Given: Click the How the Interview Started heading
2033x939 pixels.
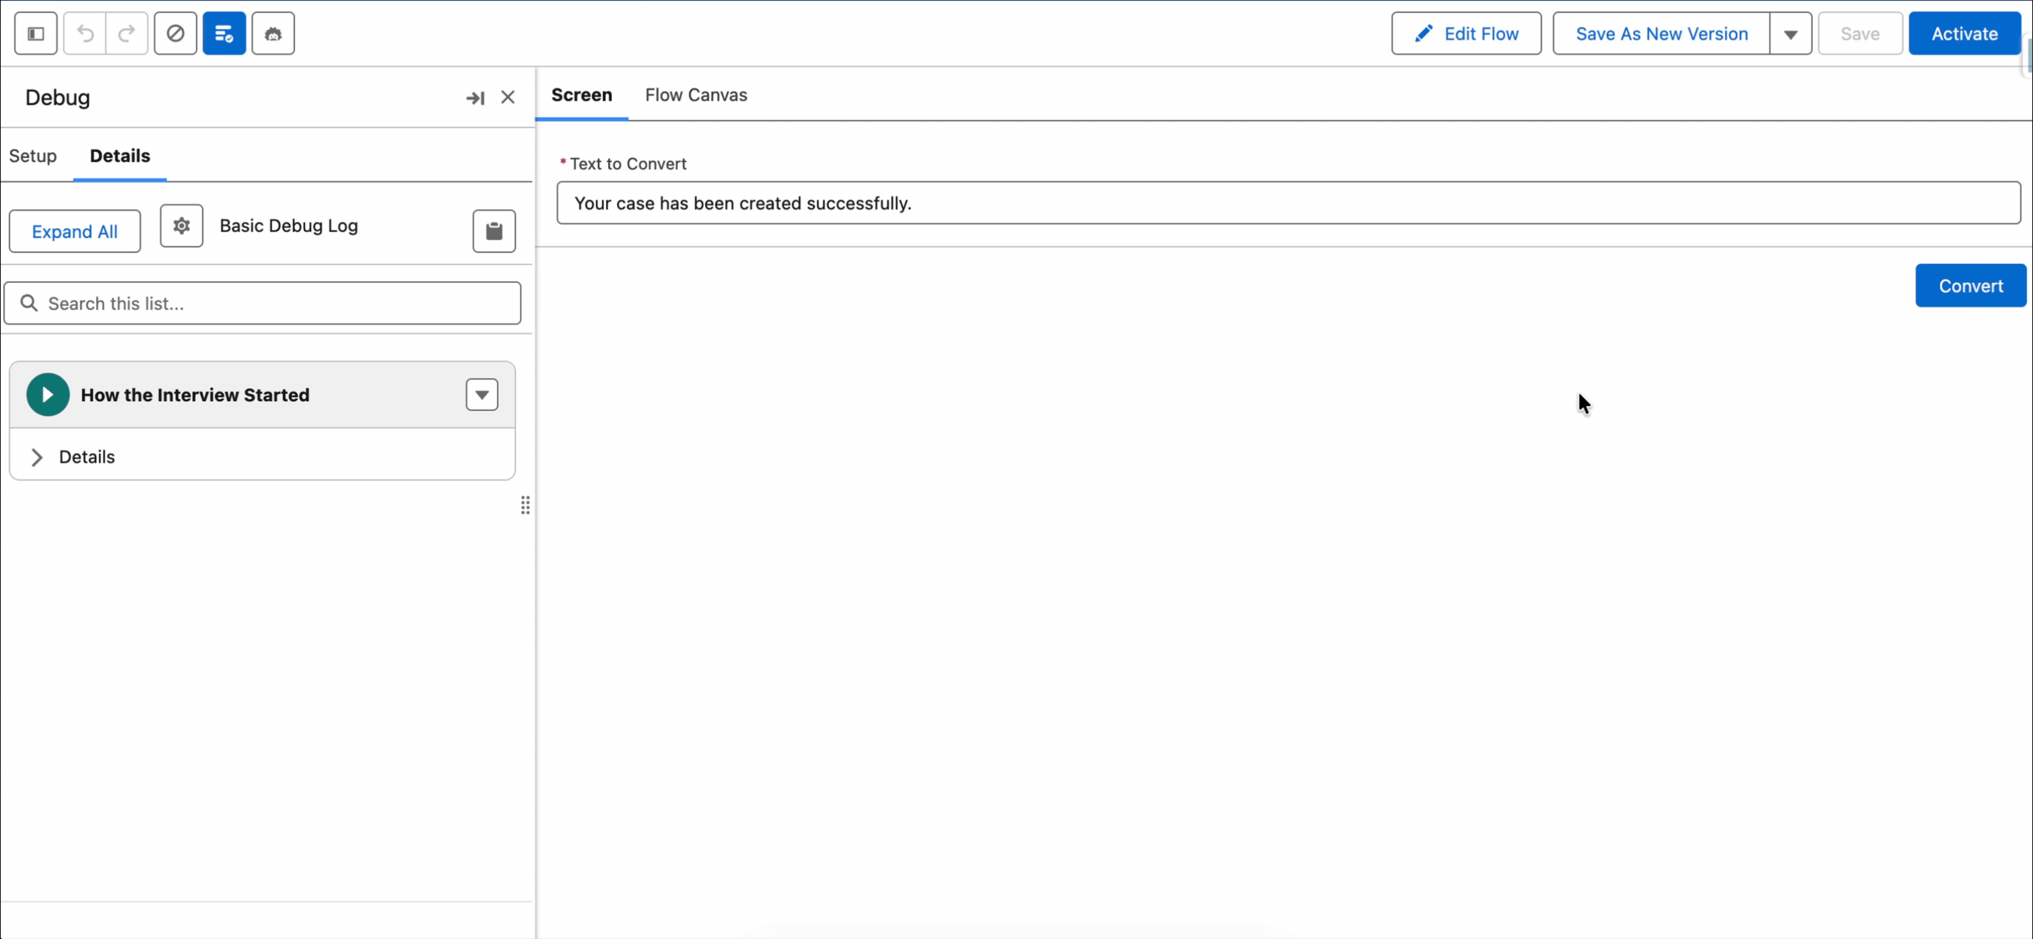Looking at the screenshot, I should [x=195, y=395].
